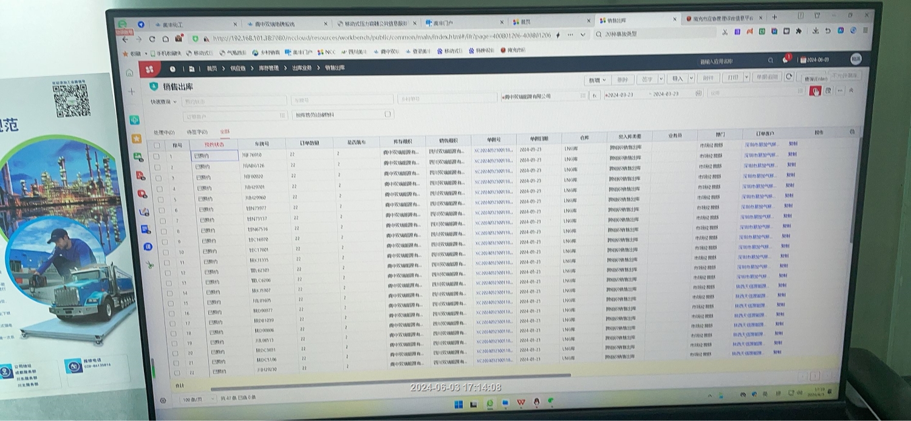
Task: Click the browser downloads icon
Action: click(x=815, y=30)
